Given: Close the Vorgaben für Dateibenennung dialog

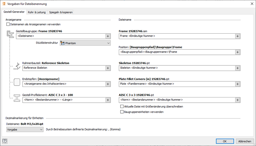Looking at the screenshot, I should coord(251,4).
